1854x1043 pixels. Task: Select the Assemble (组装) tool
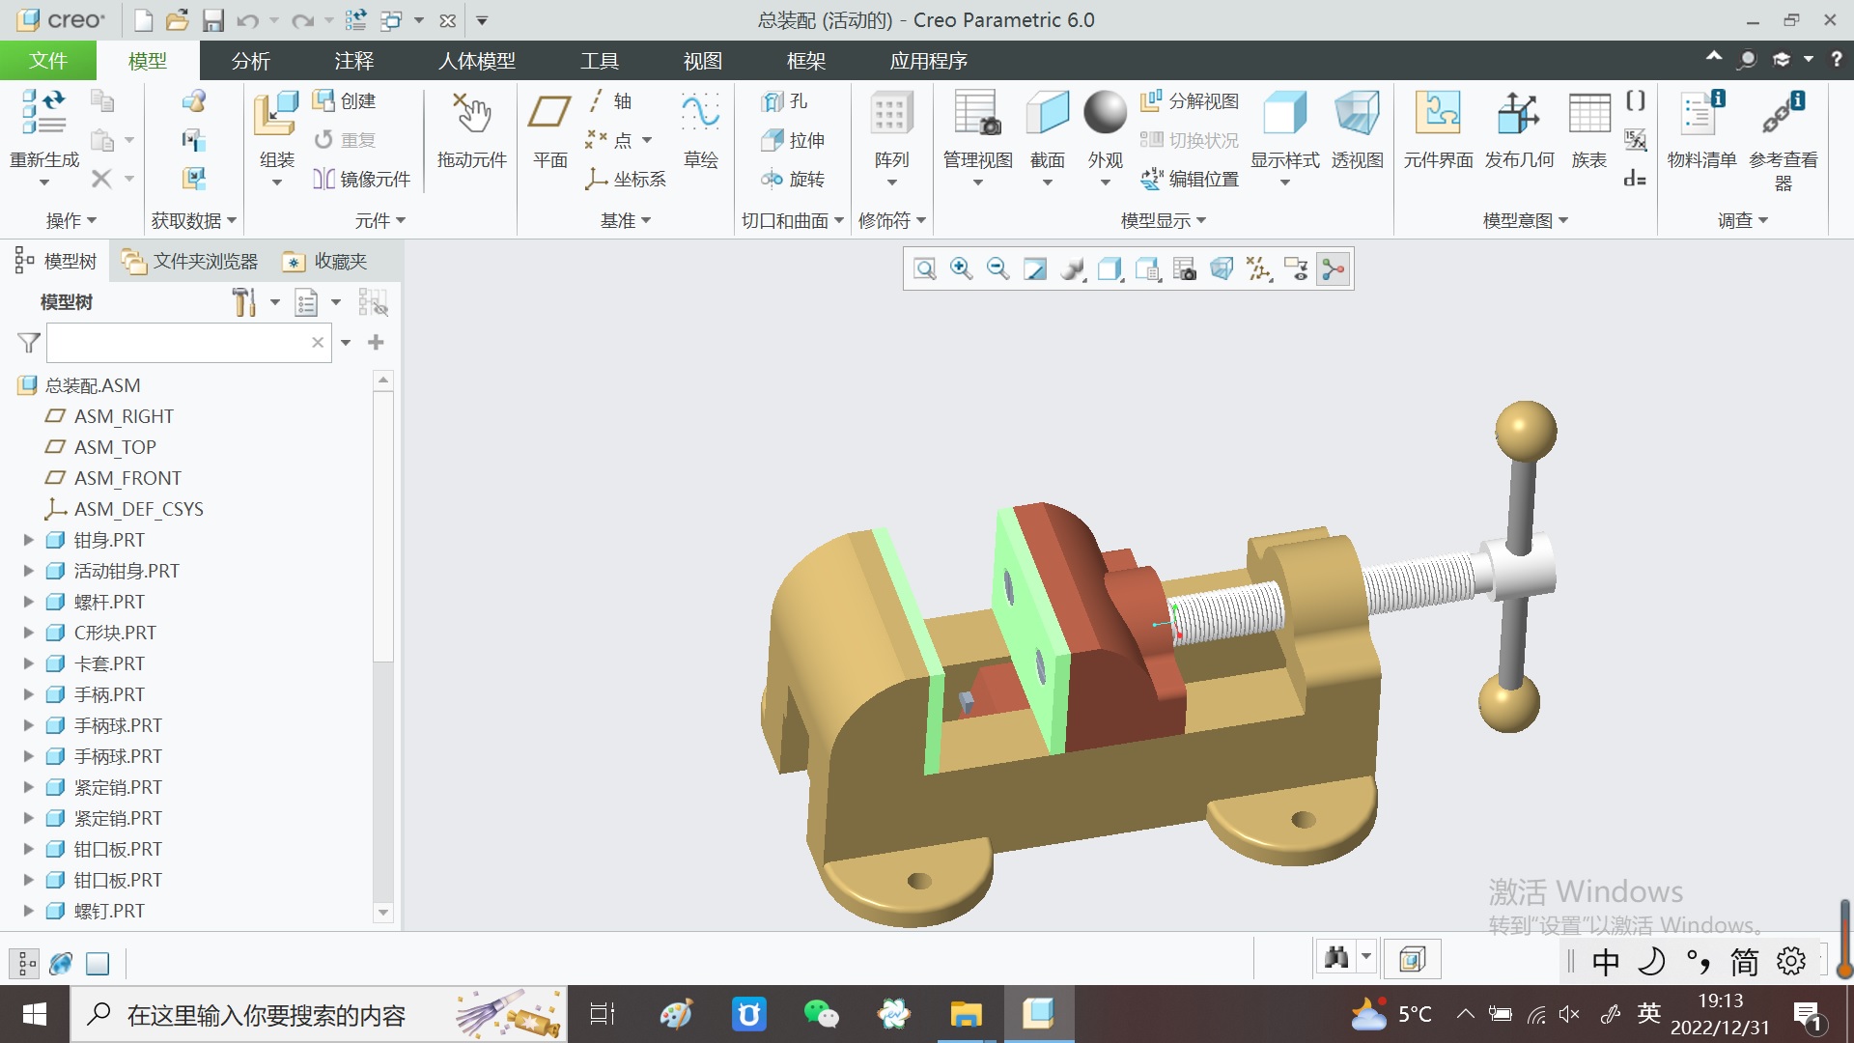(x=276, y=116)
